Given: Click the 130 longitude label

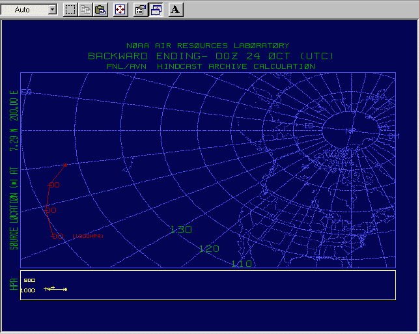Looking at the screenshot, I should (x=180, y=230).
